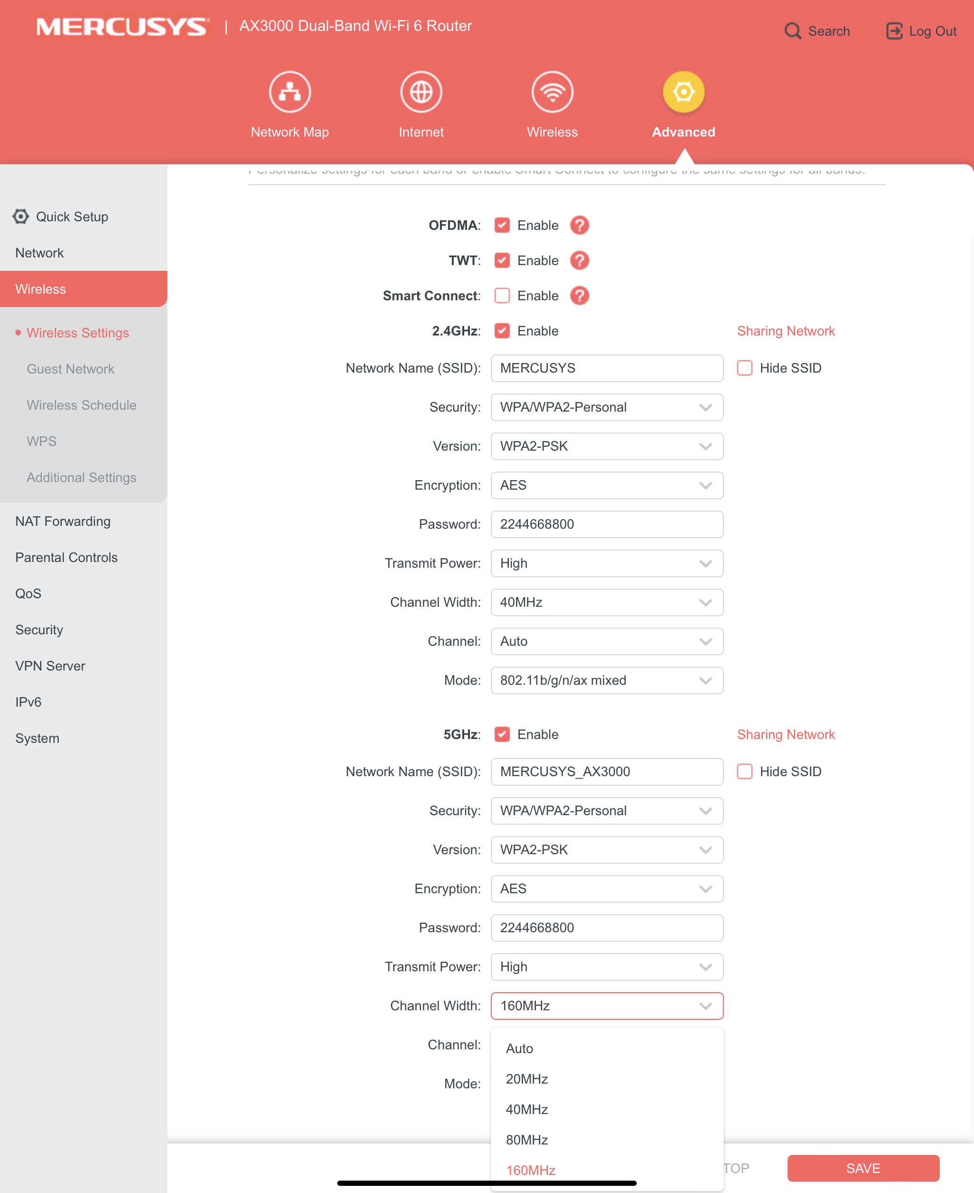Edit the MERCUSYS_AX3000 SSID field
Viewport: 974px width, 1193px height.
point(606,771)
